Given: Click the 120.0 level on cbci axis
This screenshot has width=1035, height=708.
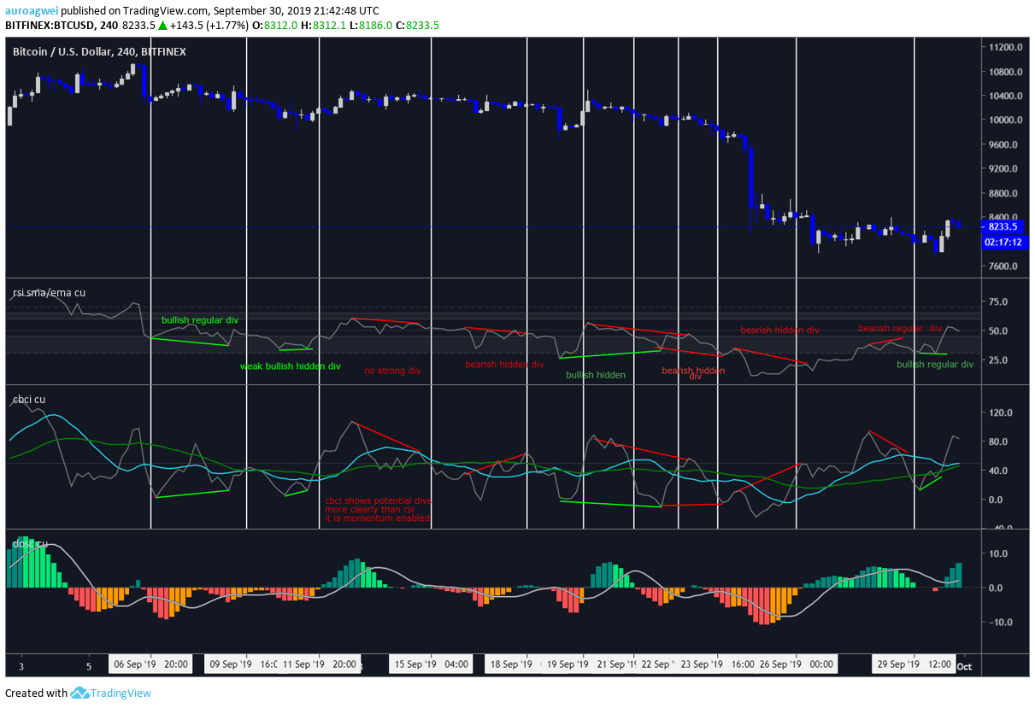Looking at the screenshot, I should (1000, 413).
